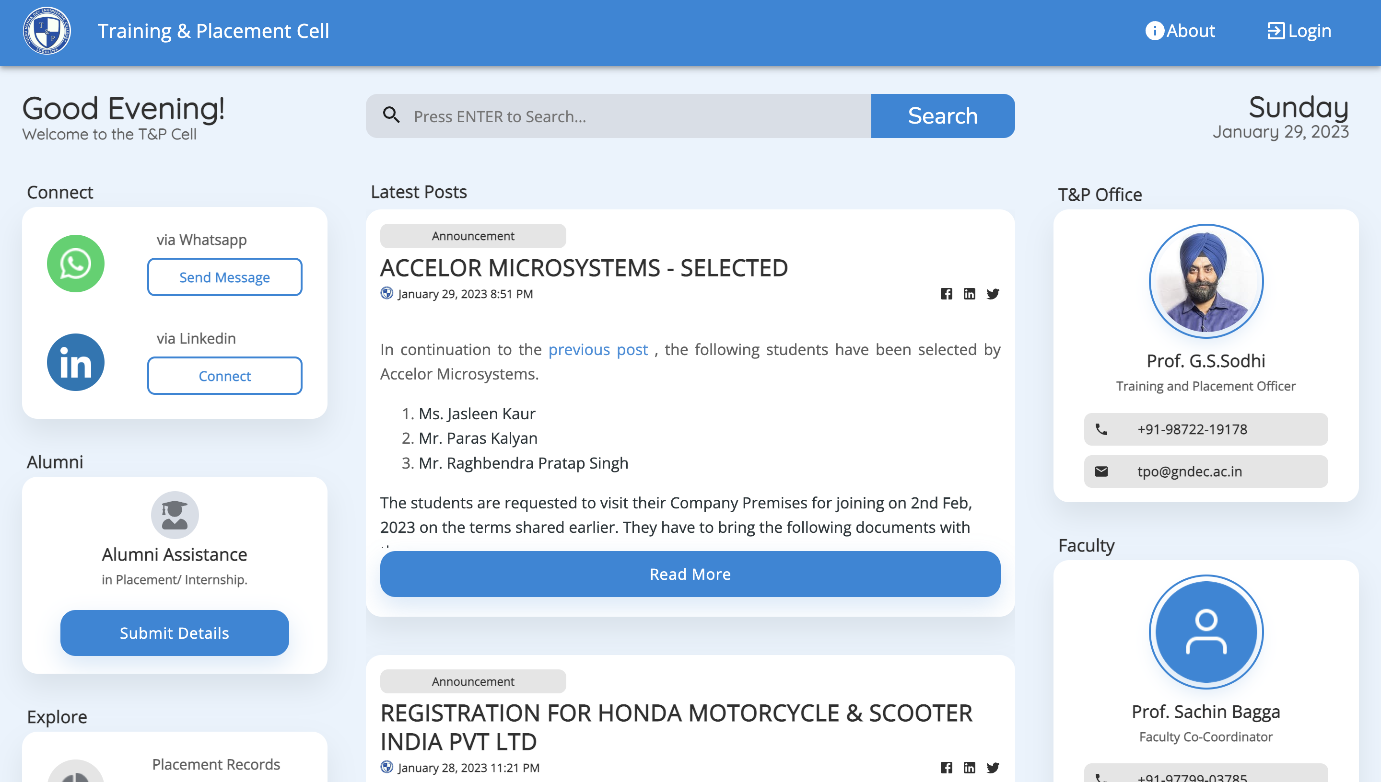Viewport: 1381px width, 782px height.
Task: Share Accelor post on LinkedIn
Action: coord(970,294)
